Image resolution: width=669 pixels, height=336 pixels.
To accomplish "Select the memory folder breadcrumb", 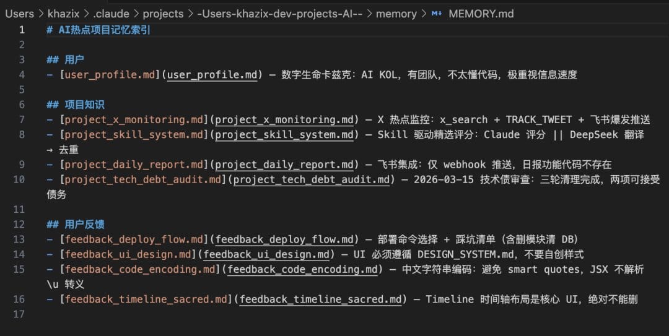I will (396, 14).
